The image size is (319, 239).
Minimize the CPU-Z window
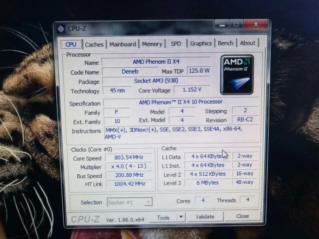(x=222, y=25)
